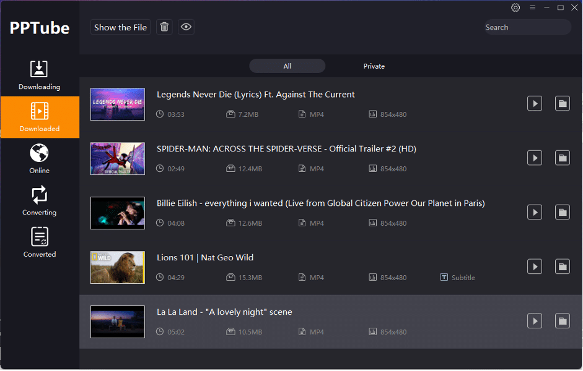Open the Converted files section

click(x=39, y=242)
